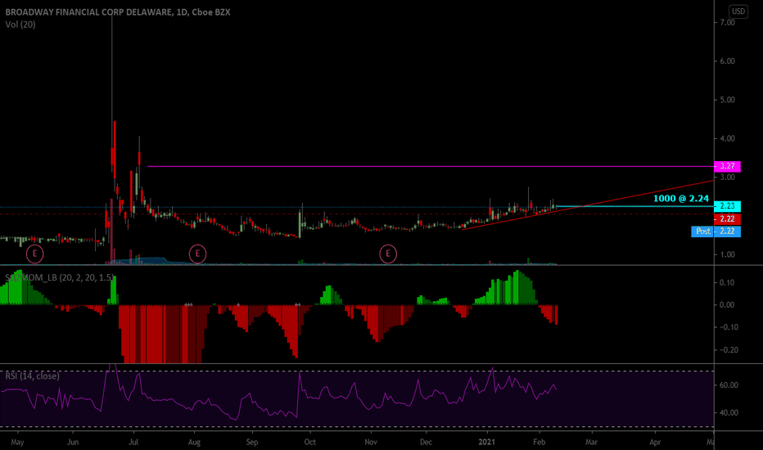The height and width of the screenshot is (450, 763).
Task: Open the May earnings E marker
Action: [34, 254]
